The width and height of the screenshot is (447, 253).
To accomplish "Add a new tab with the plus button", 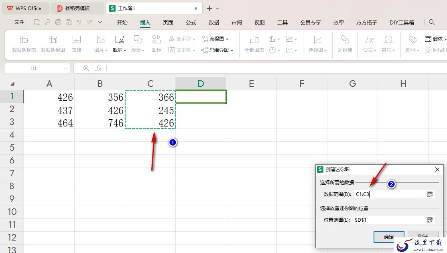I will [x=209, y=8].
